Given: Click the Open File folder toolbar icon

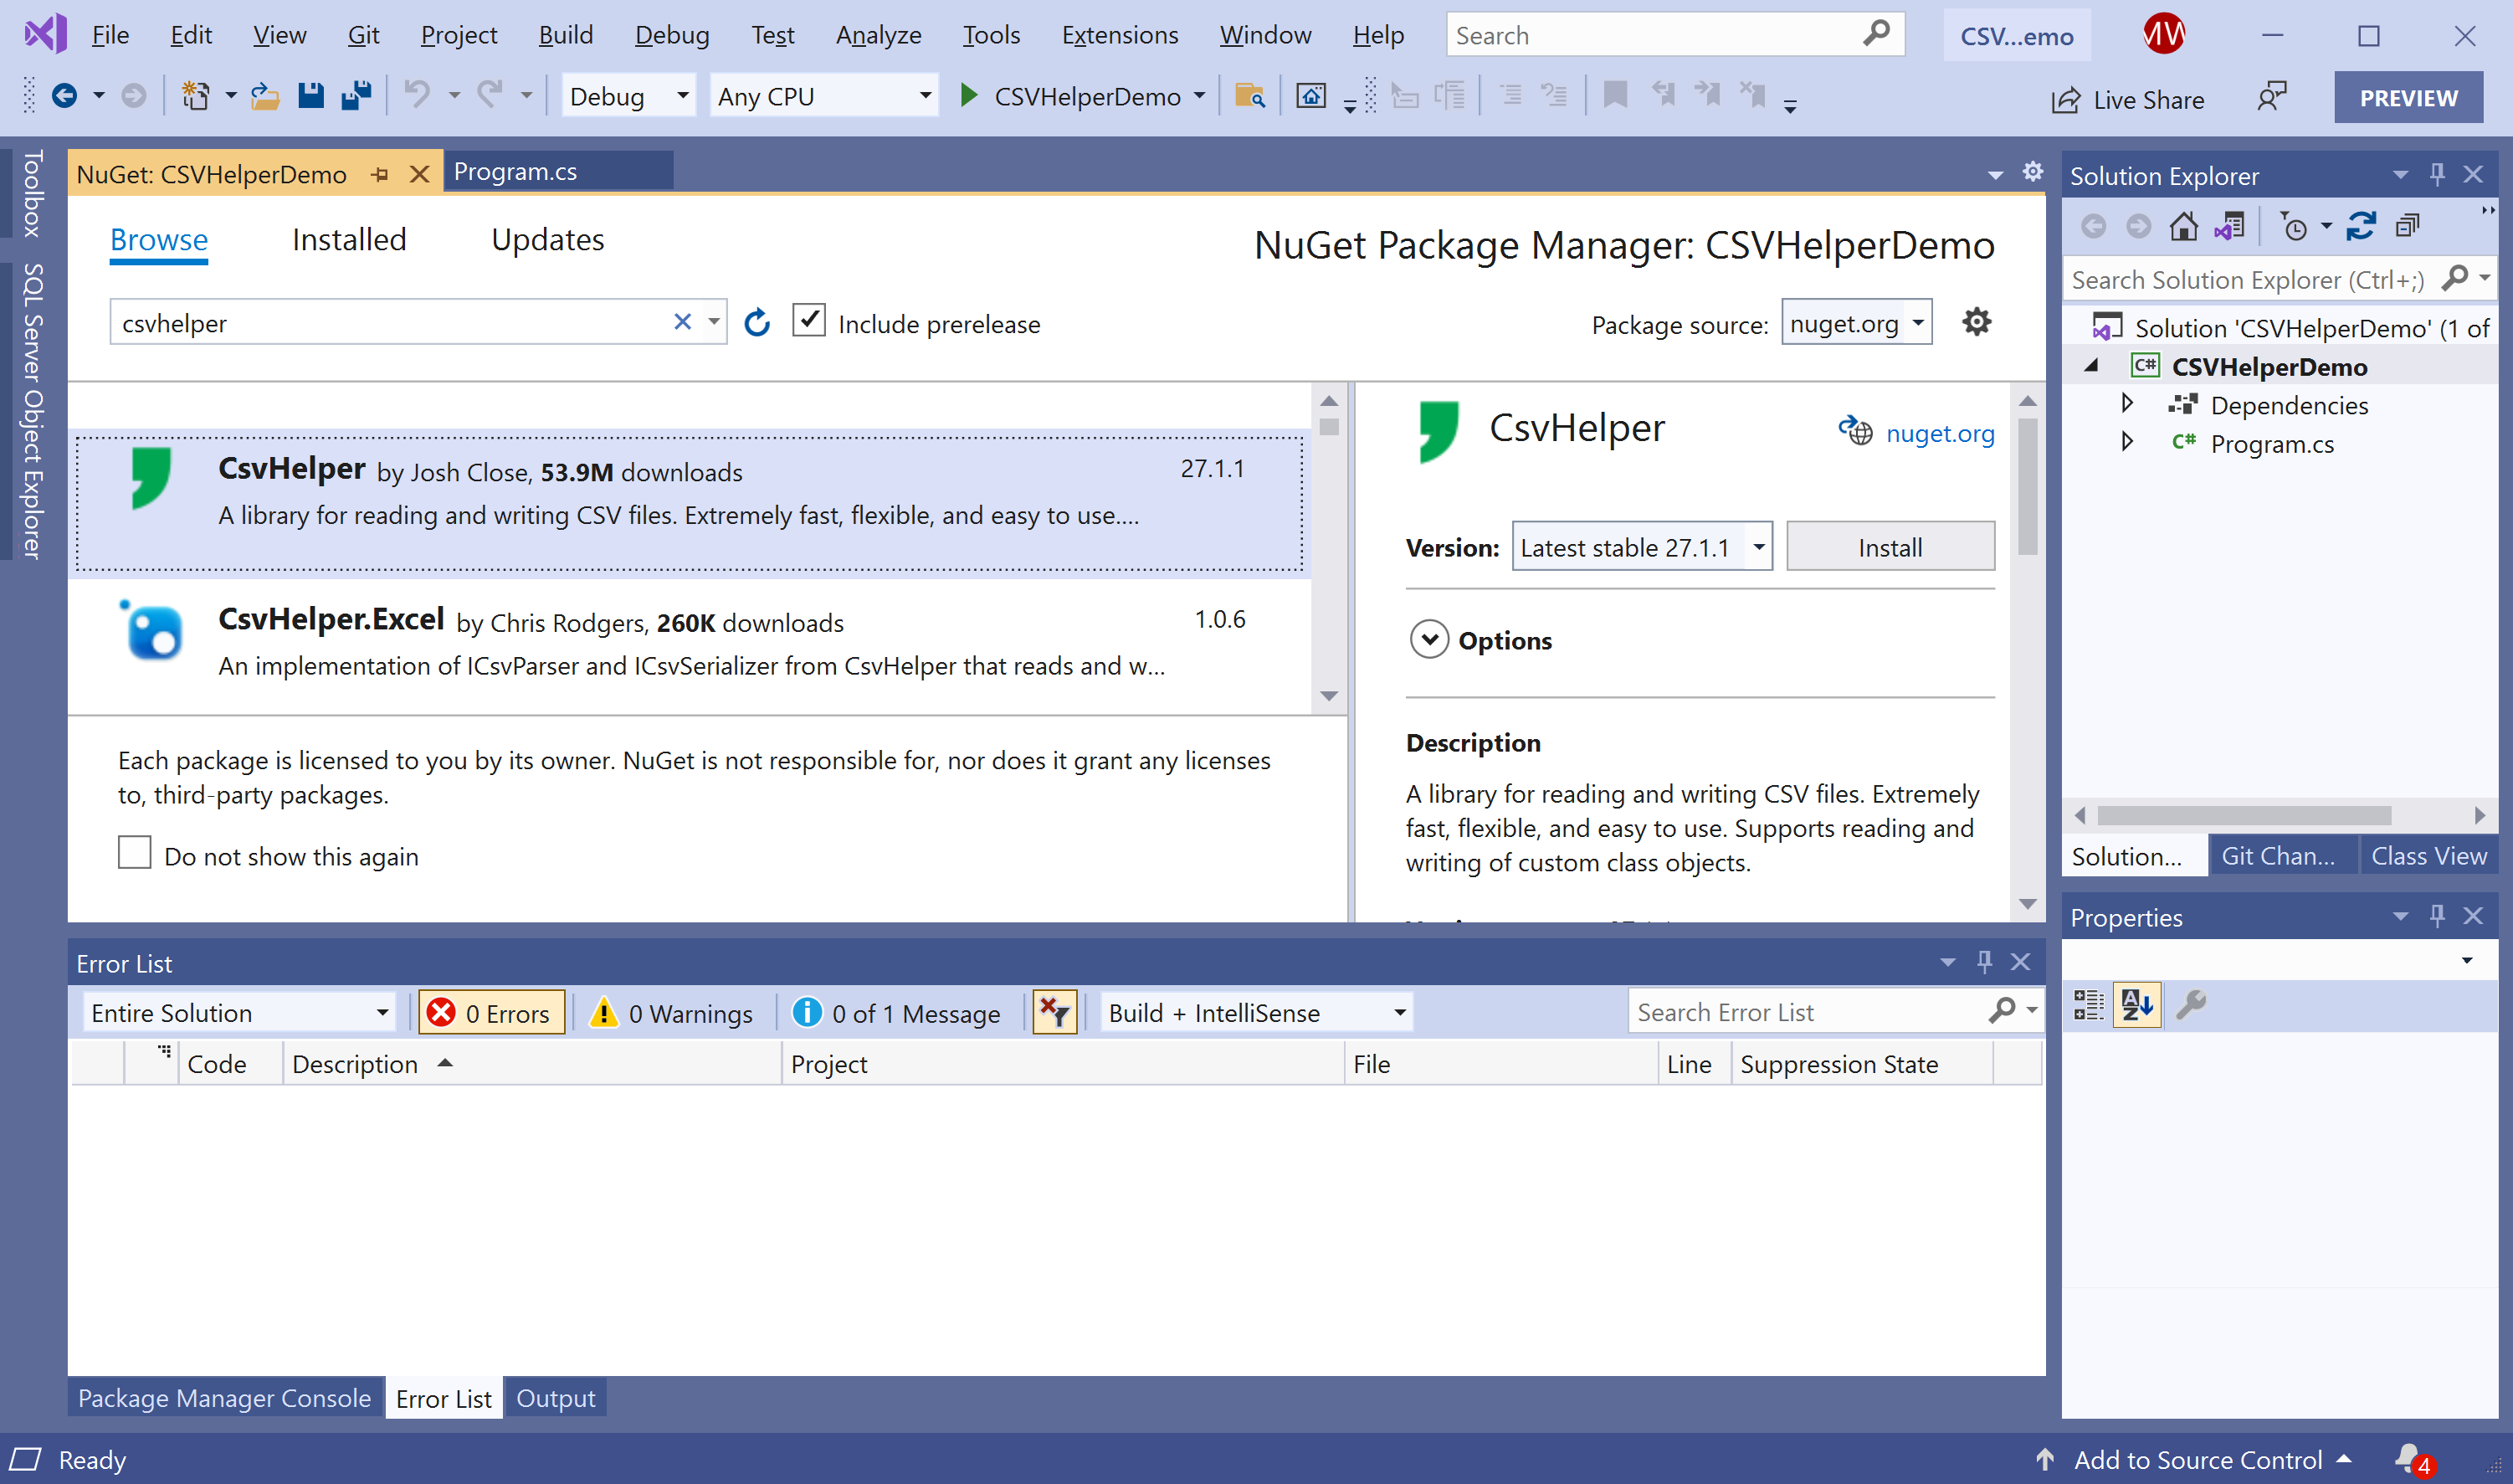Looking at the screenshot, I should (264, 96).
